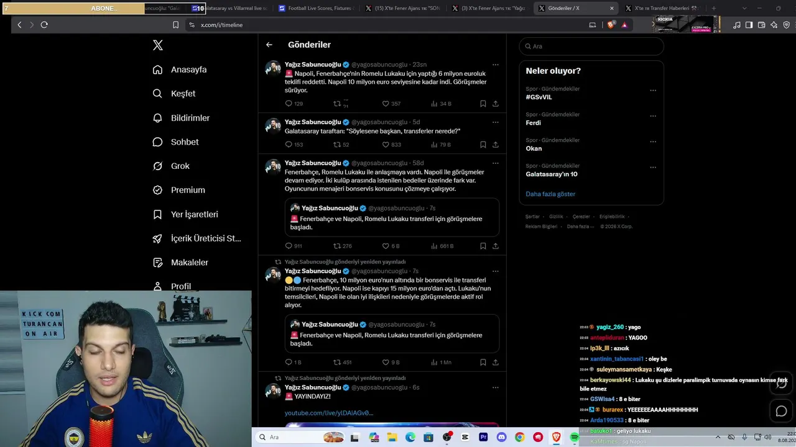This screenshot has width=796, height=447.
Task: Bookmark the 23sn Napoli teklifi reddetti tweet
Action: click(x=483, y=104)
